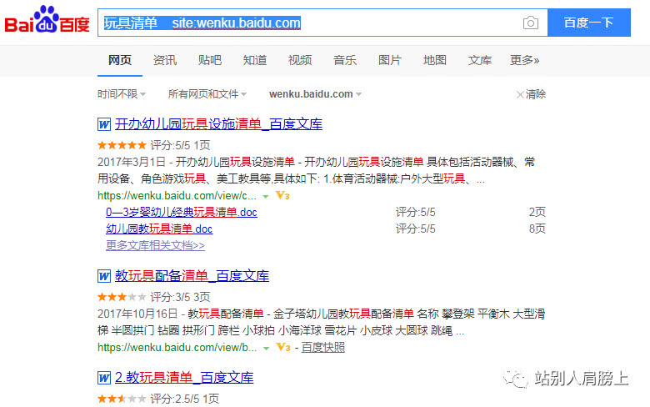The height and width of the screenshot is (407, 650).
Task: Click the 百度一下 search button
Action: point(589,23)
